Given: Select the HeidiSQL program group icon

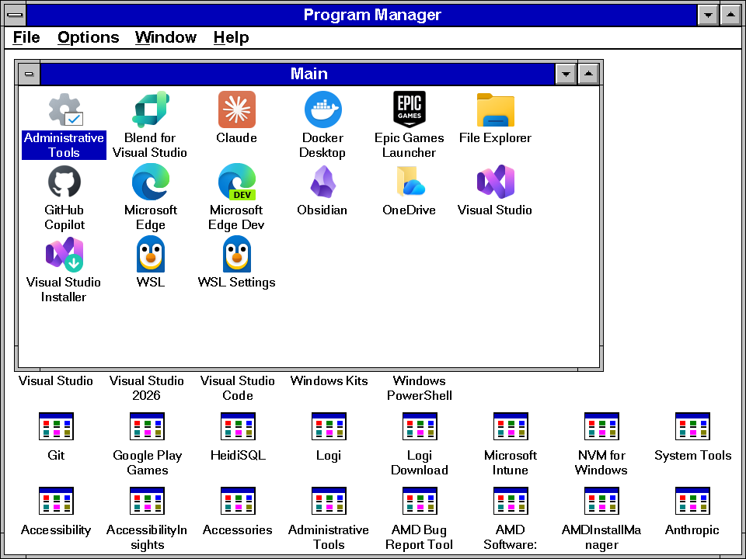Looking at the screenshot, I should tap(238, 426).
